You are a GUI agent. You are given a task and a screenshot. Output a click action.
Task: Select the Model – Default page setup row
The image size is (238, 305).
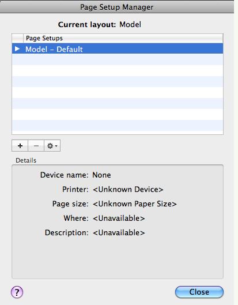[118, 48]
